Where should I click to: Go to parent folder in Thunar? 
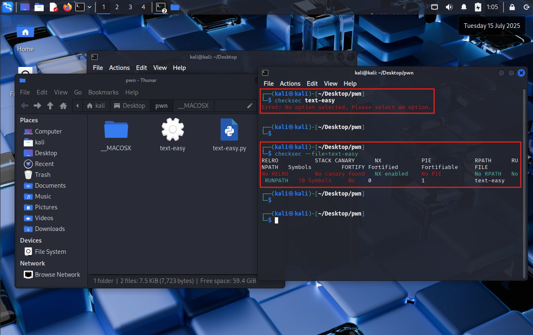pos(50,106)
